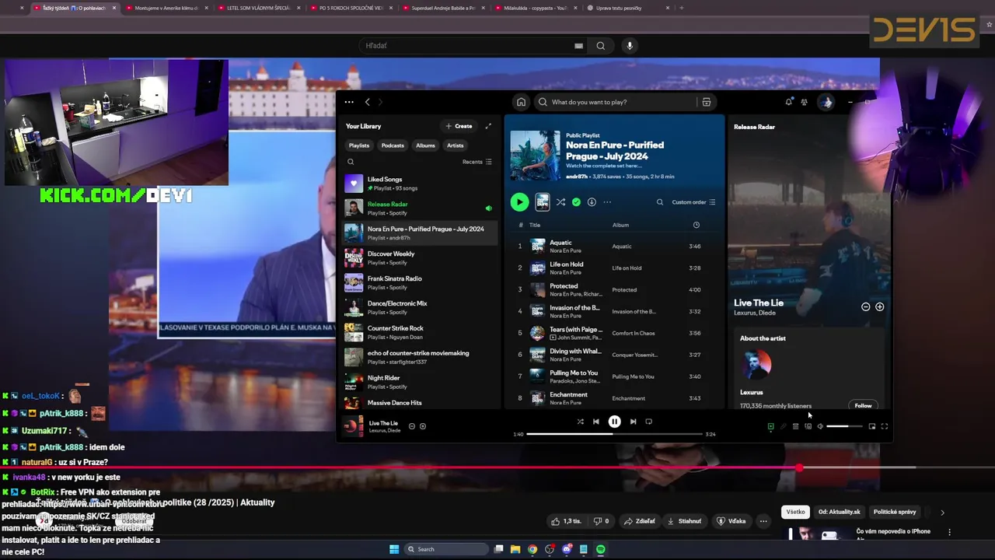Image resolution: width=995 pixels, height=560 pixels.
Task: Search in playlist magnifier icon
Action: pos(660,202)
